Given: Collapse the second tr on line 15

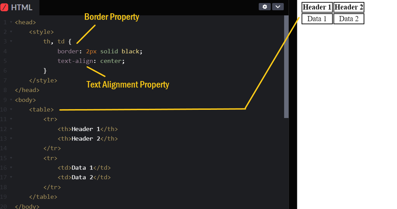Looking at the screenshot, I should coord(11,158).
